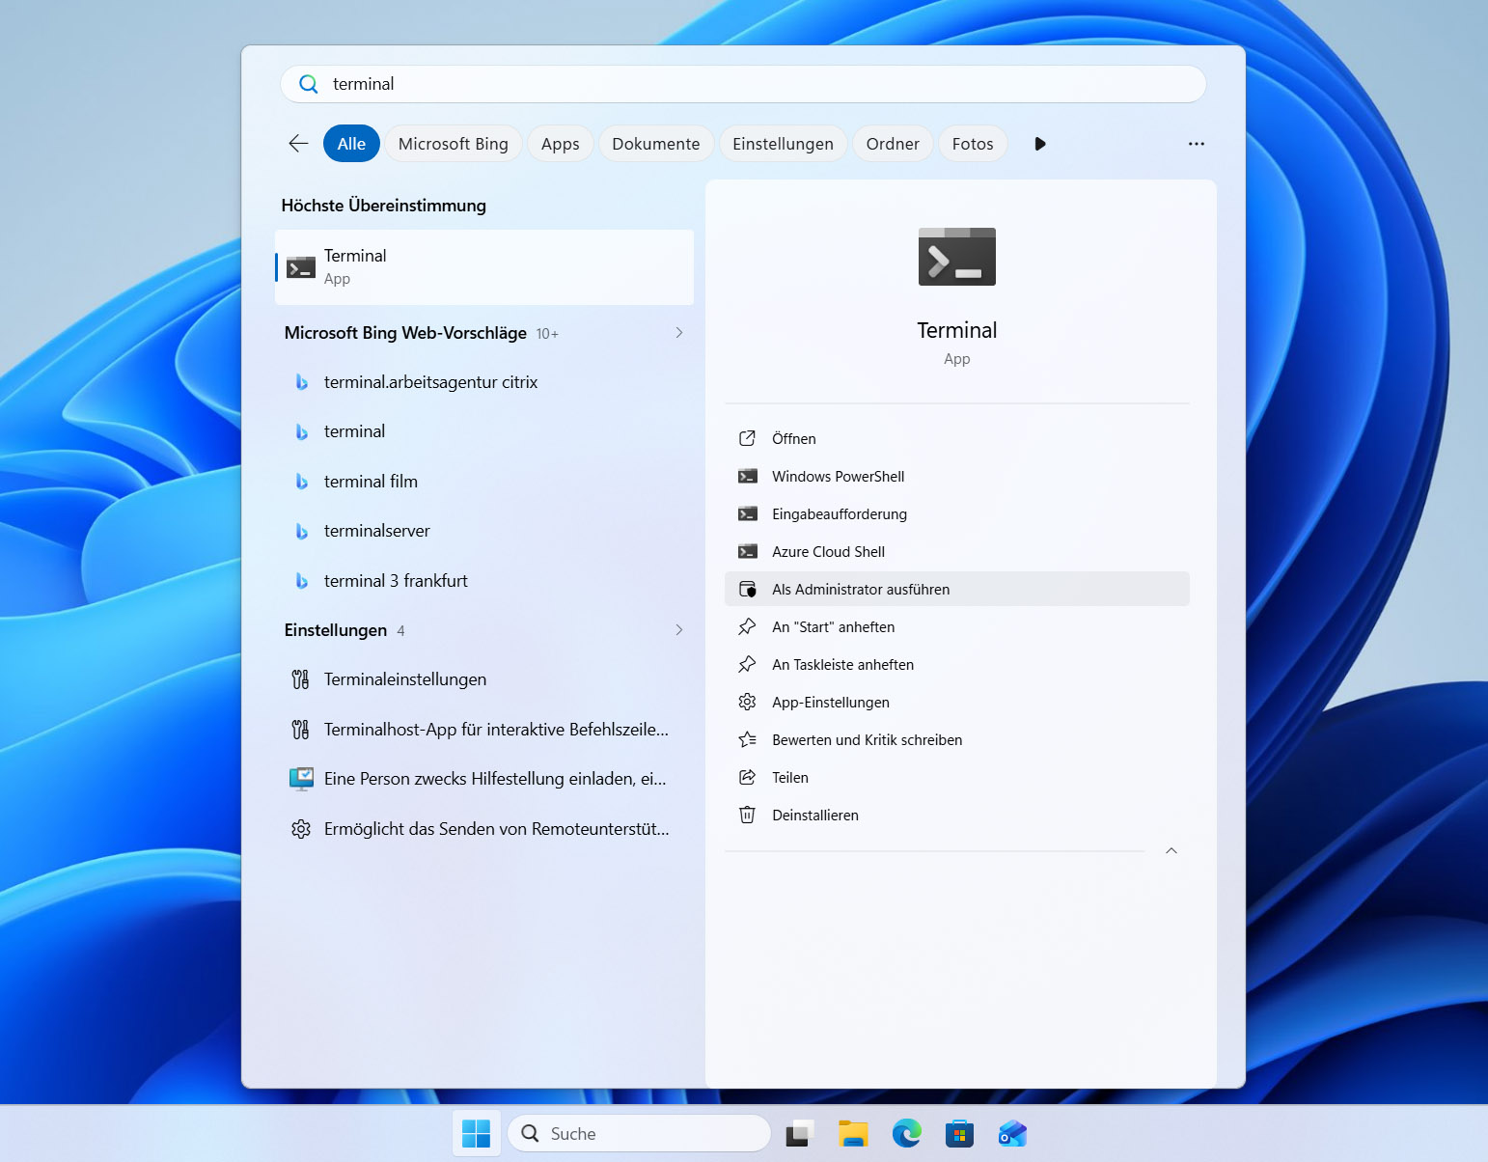Click the Azure Cloud Shell icon
Image resolution: width=1488 pixels, height=1162 pixels.
coord(747,552)
